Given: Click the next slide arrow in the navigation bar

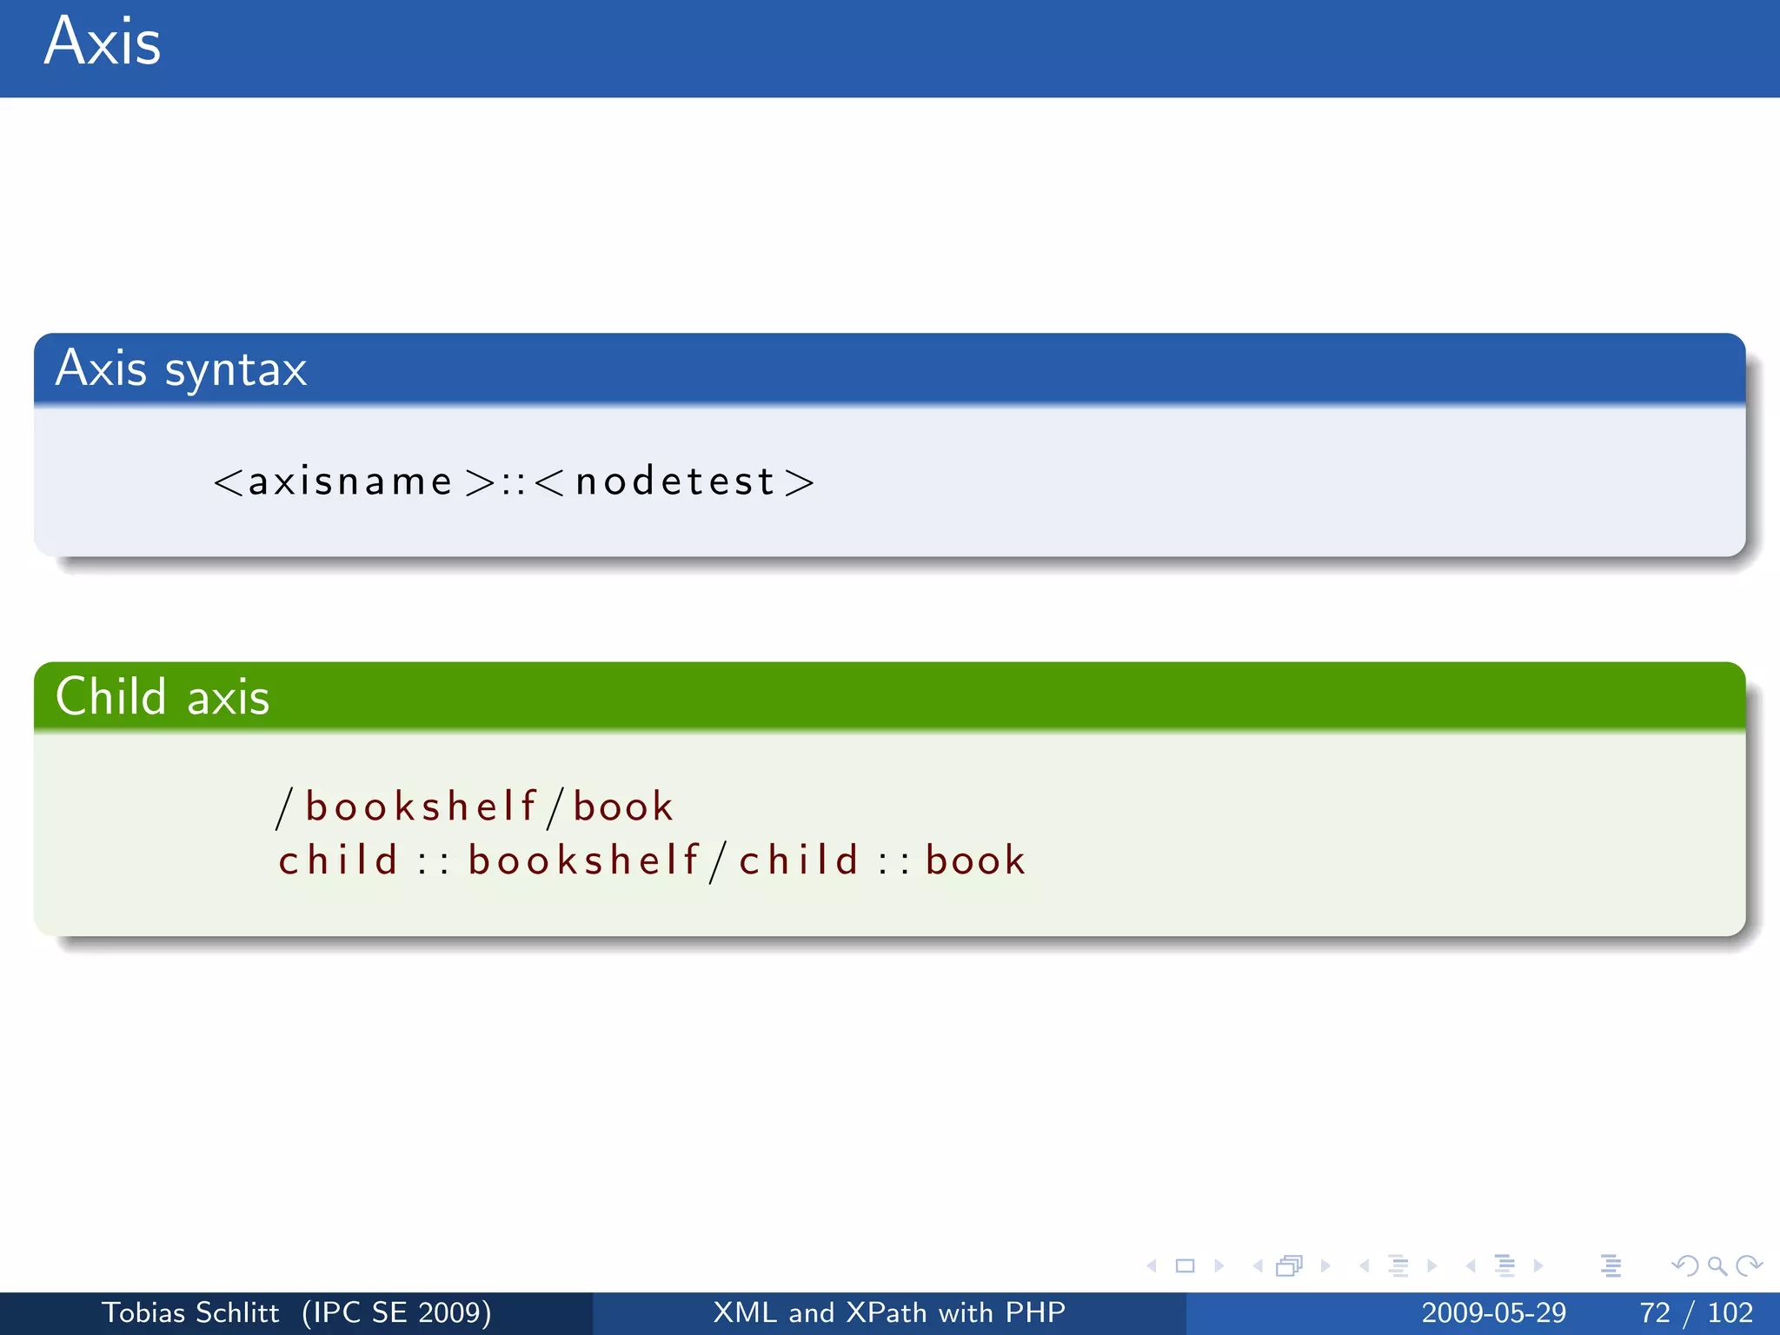Looking at the screenshot, I should [1219, 1266].
